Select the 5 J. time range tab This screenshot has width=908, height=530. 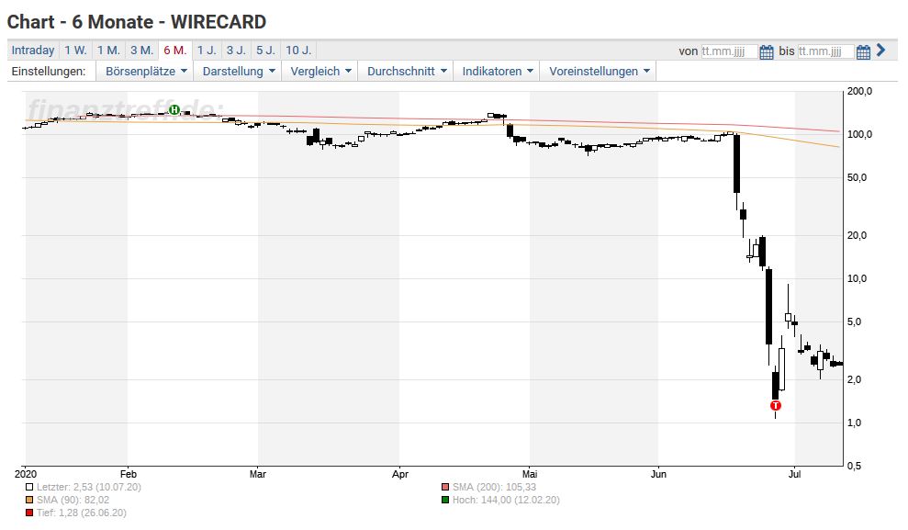point(266,51)
